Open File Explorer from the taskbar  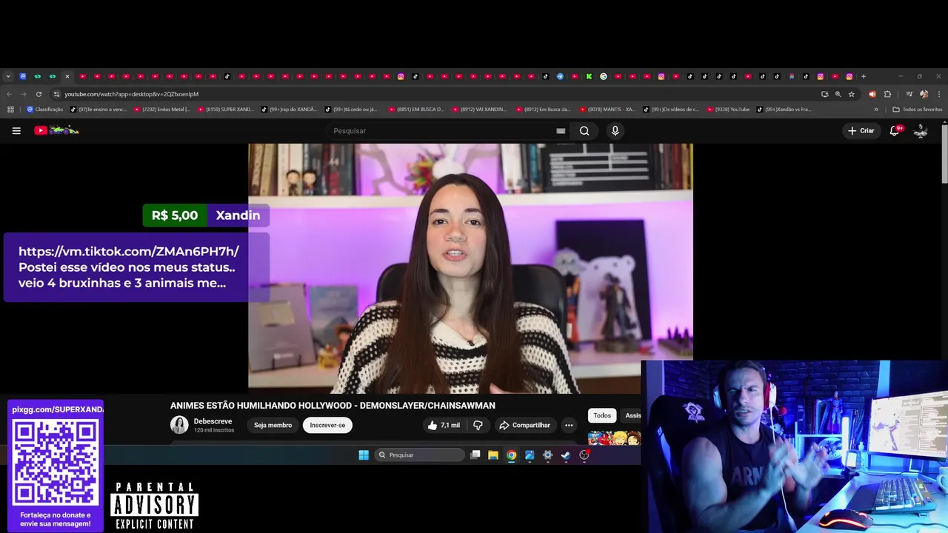[x=493, y=455]
